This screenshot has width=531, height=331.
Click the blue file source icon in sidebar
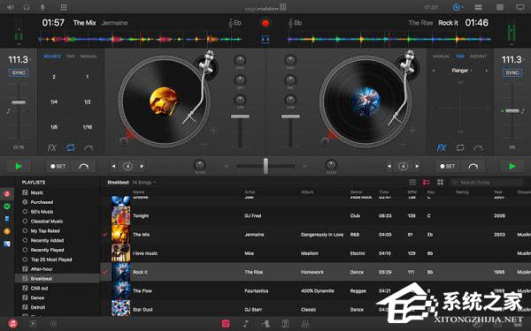click(7, 219)
